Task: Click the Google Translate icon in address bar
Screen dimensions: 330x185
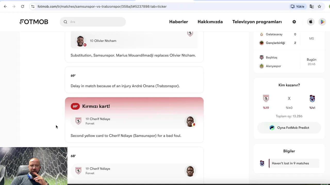Action: 312,6
